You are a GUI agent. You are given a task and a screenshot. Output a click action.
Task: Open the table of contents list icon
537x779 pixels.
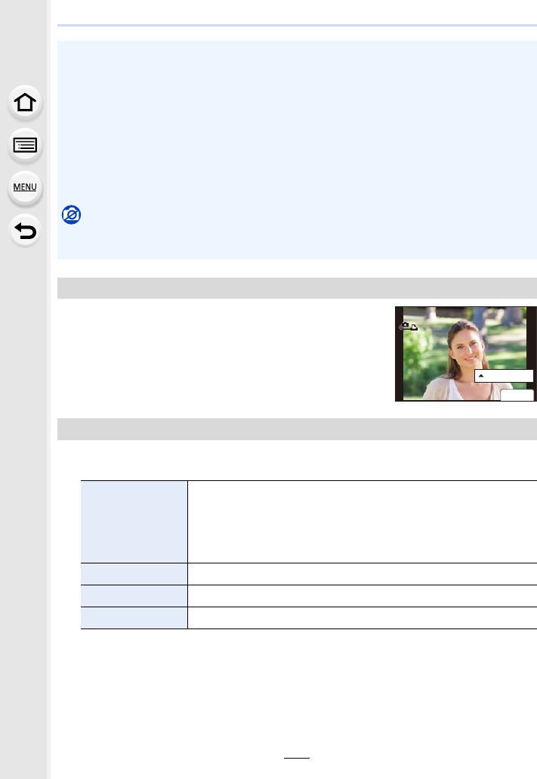[25, 145]
